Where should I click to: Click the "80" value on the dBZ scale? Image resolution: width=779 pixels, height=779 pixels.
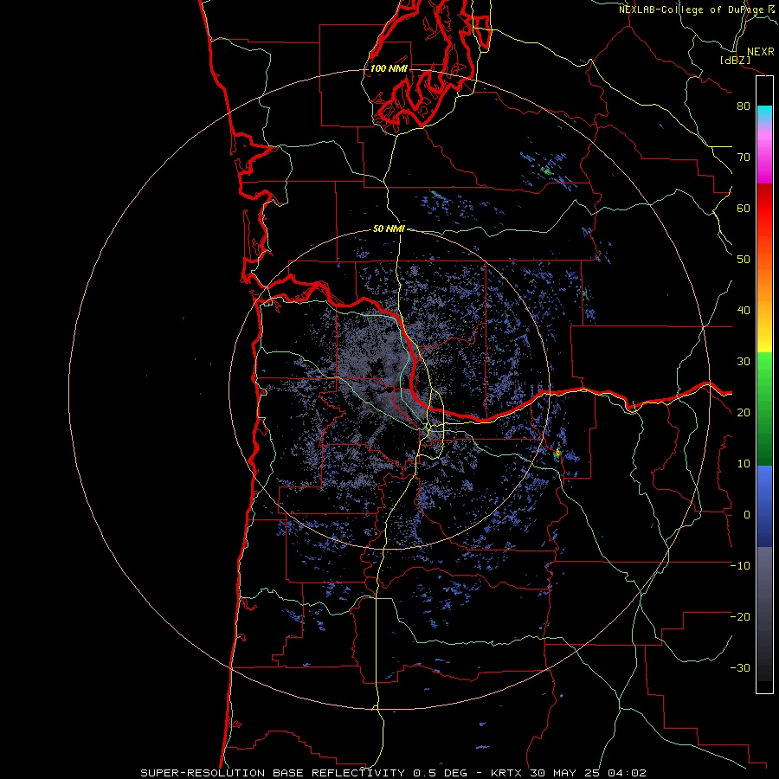(x=744, y=106)
